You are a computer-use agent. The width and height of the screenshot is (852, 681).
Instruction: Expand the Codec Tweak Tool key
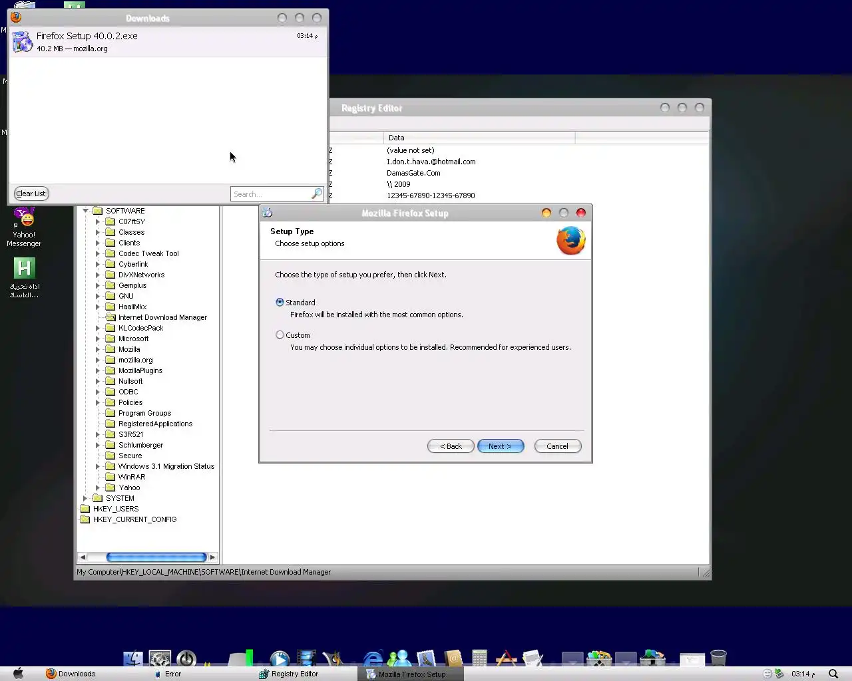(x=98, y=253)
